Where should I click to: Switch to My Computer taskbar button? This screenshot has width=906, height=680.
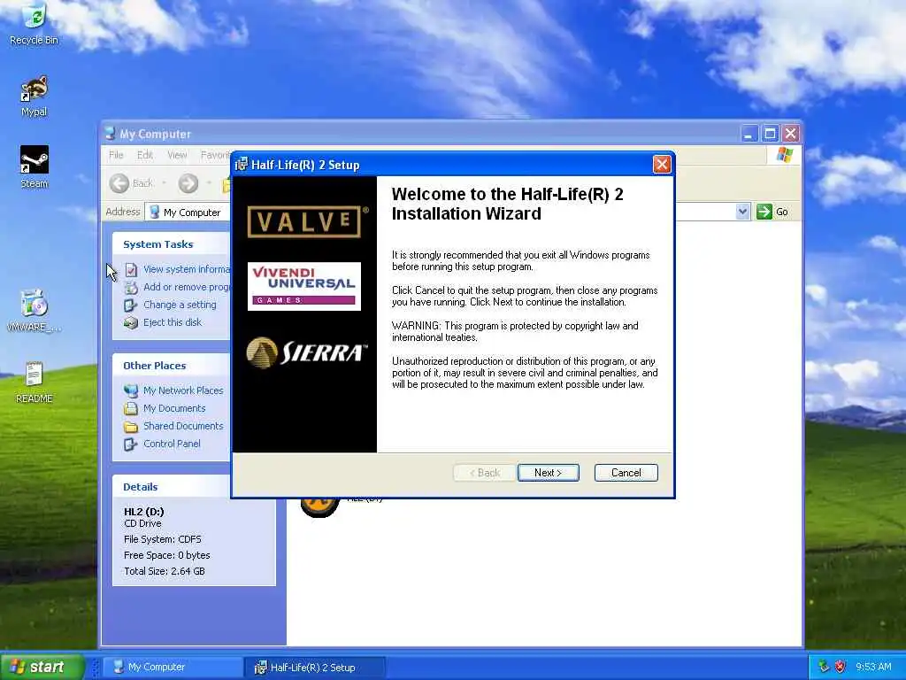[x=174, y=668]
